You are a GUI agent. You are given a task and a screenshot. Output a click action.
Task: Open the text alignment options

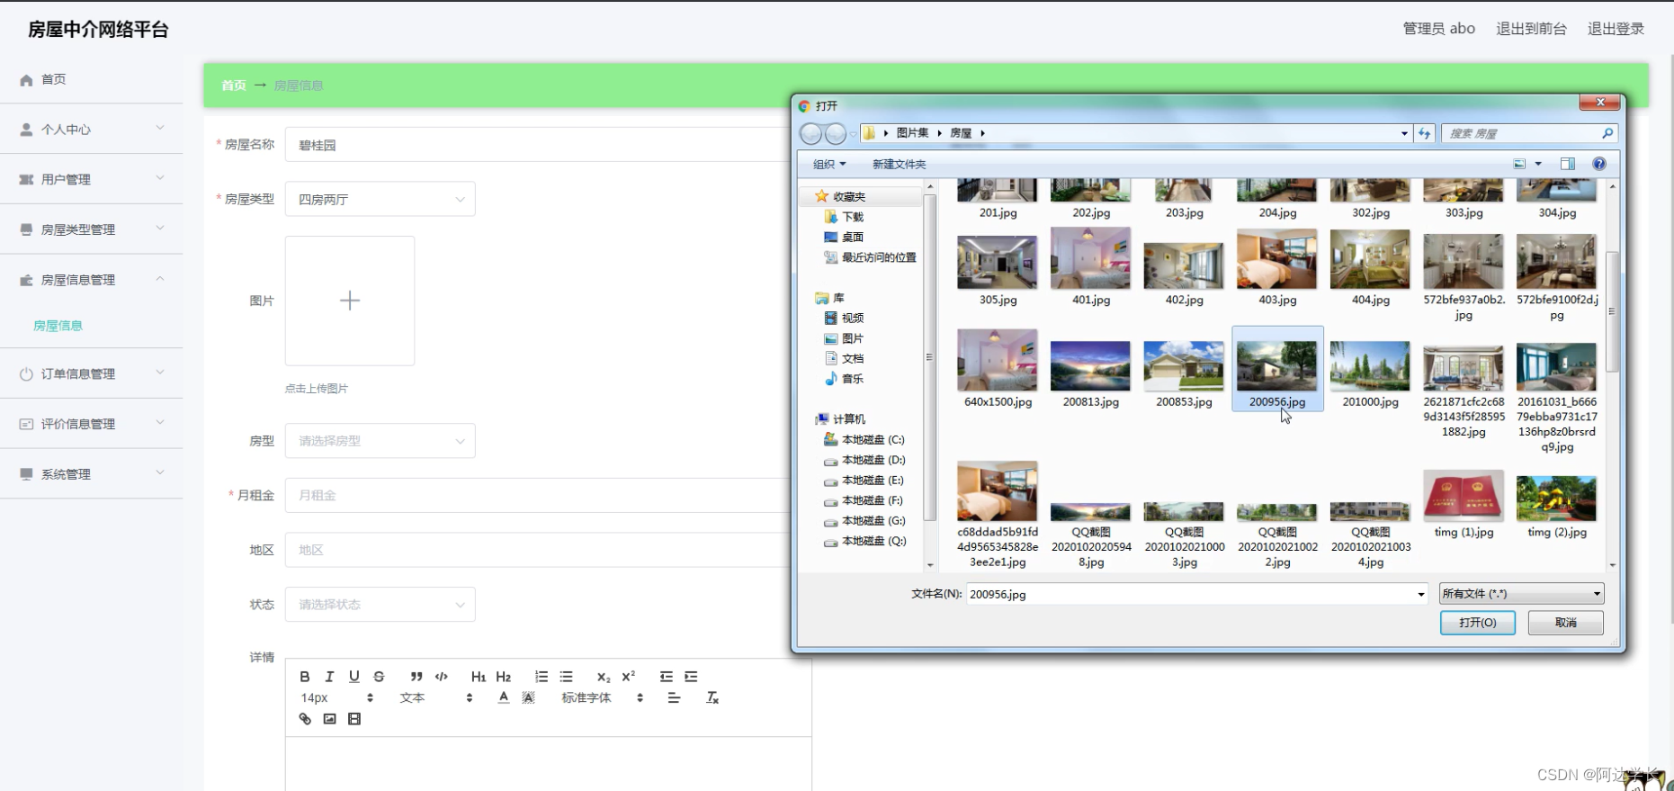point(674,697)
